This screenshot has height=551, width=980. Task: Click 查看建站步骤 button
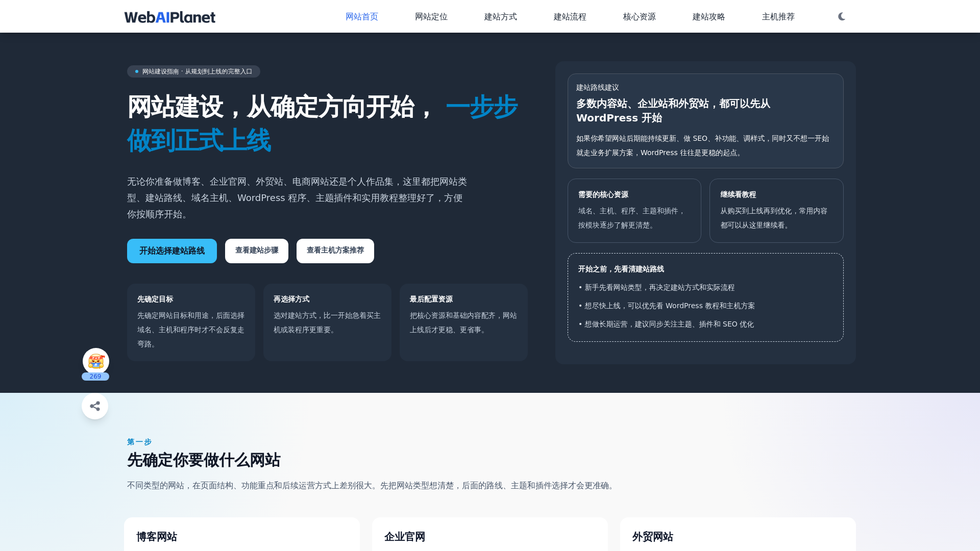[257, 251]
